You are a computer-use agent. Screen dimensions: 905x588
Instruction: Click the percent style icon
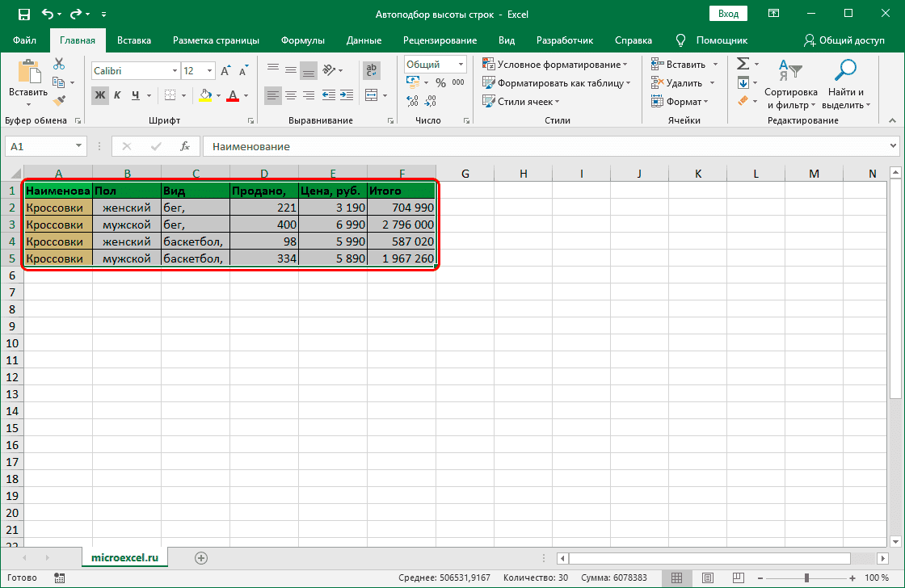440,82
